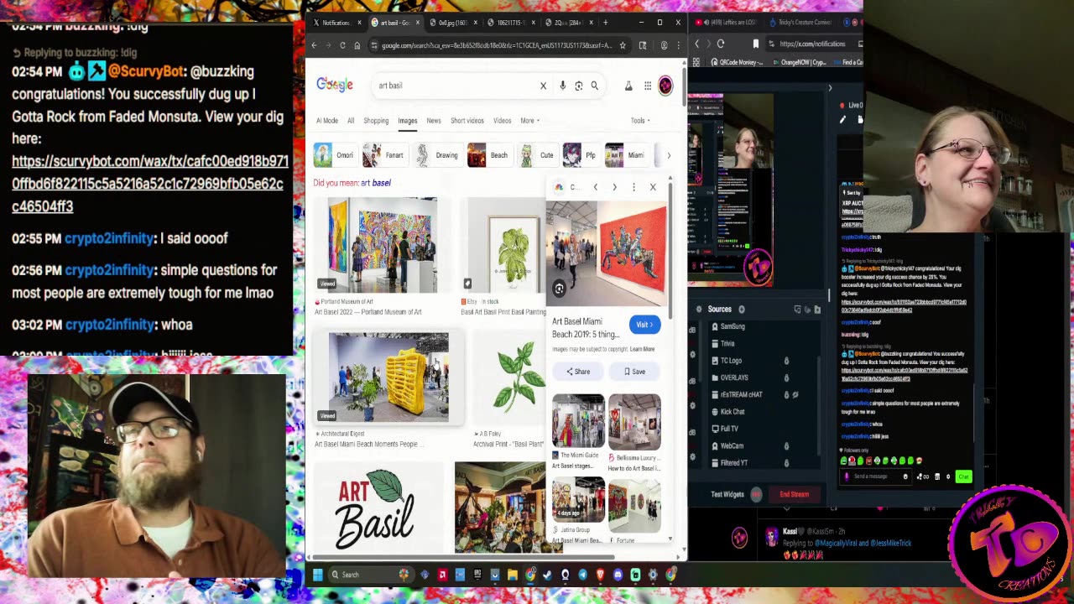Filter images by Omori chip
This screenshot has width=1074, height=604.
coord(335,155)
